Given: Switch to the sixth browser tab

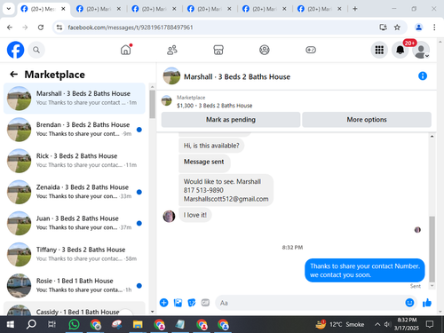Looking at the screenshot, I should pos(320,9).
